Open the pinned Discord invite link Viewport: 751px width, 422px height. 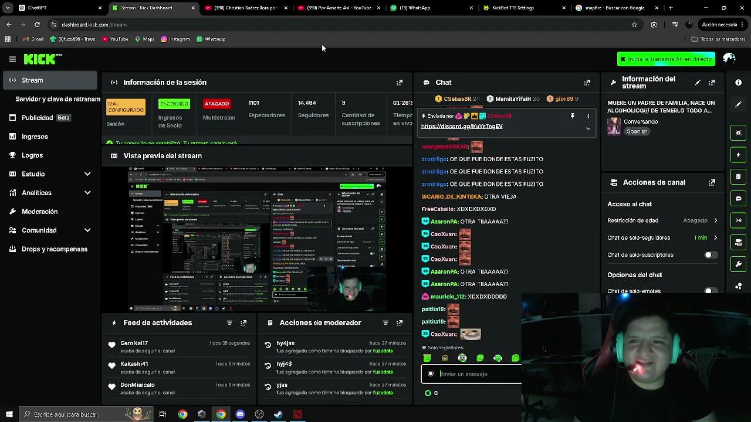462,127
